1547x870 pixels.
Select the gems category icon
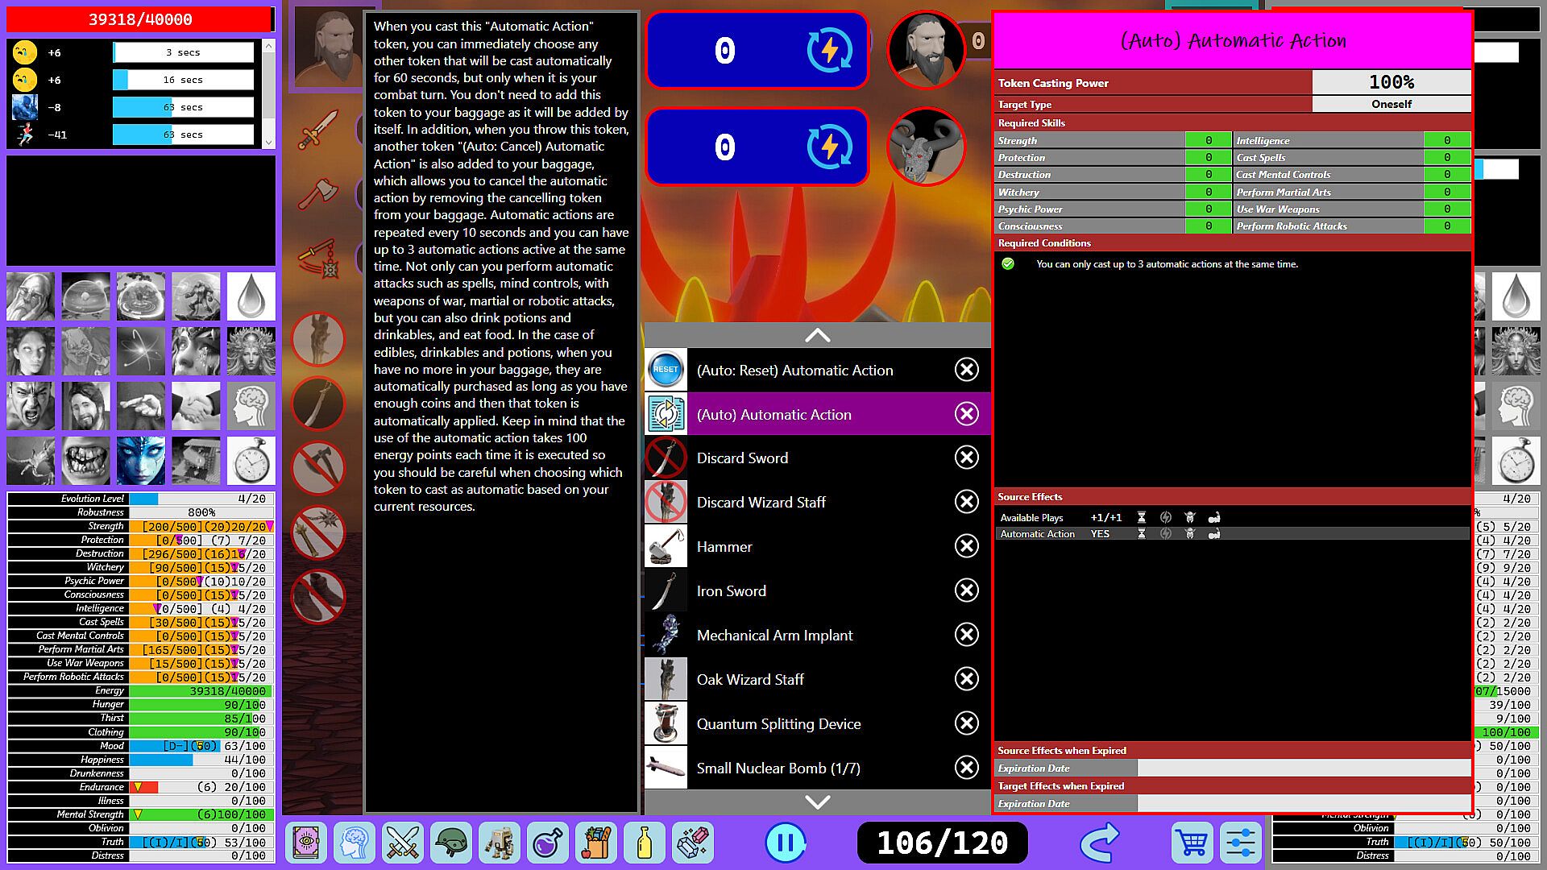pyautogui.click(x=693, y=843)
